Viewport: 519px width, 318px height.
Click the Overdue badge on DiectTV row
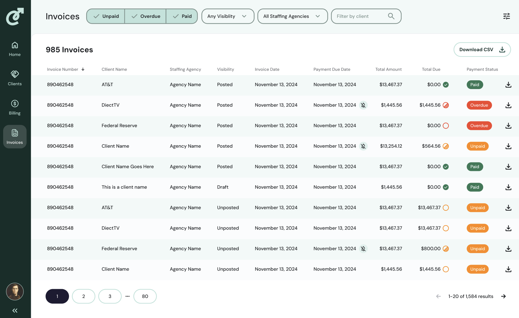[479, 105]
